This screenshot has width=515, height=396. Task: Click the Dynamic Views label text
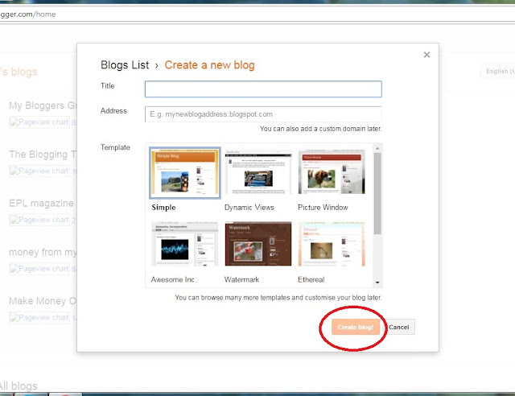(x=249, y=208)
